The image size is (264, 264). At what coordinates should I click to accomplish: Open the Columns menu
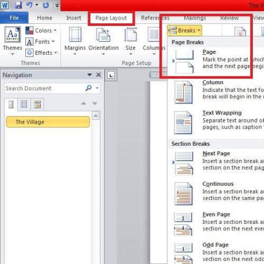tap(154, 41)
